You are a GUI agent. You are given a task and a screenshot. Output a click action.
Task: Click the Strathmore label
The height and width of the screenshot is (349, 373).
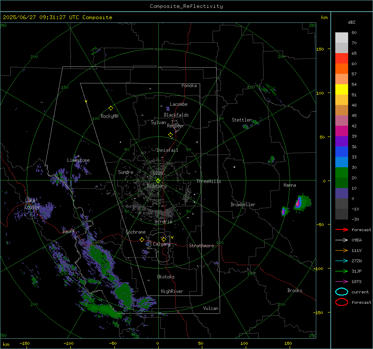[201, 246]
